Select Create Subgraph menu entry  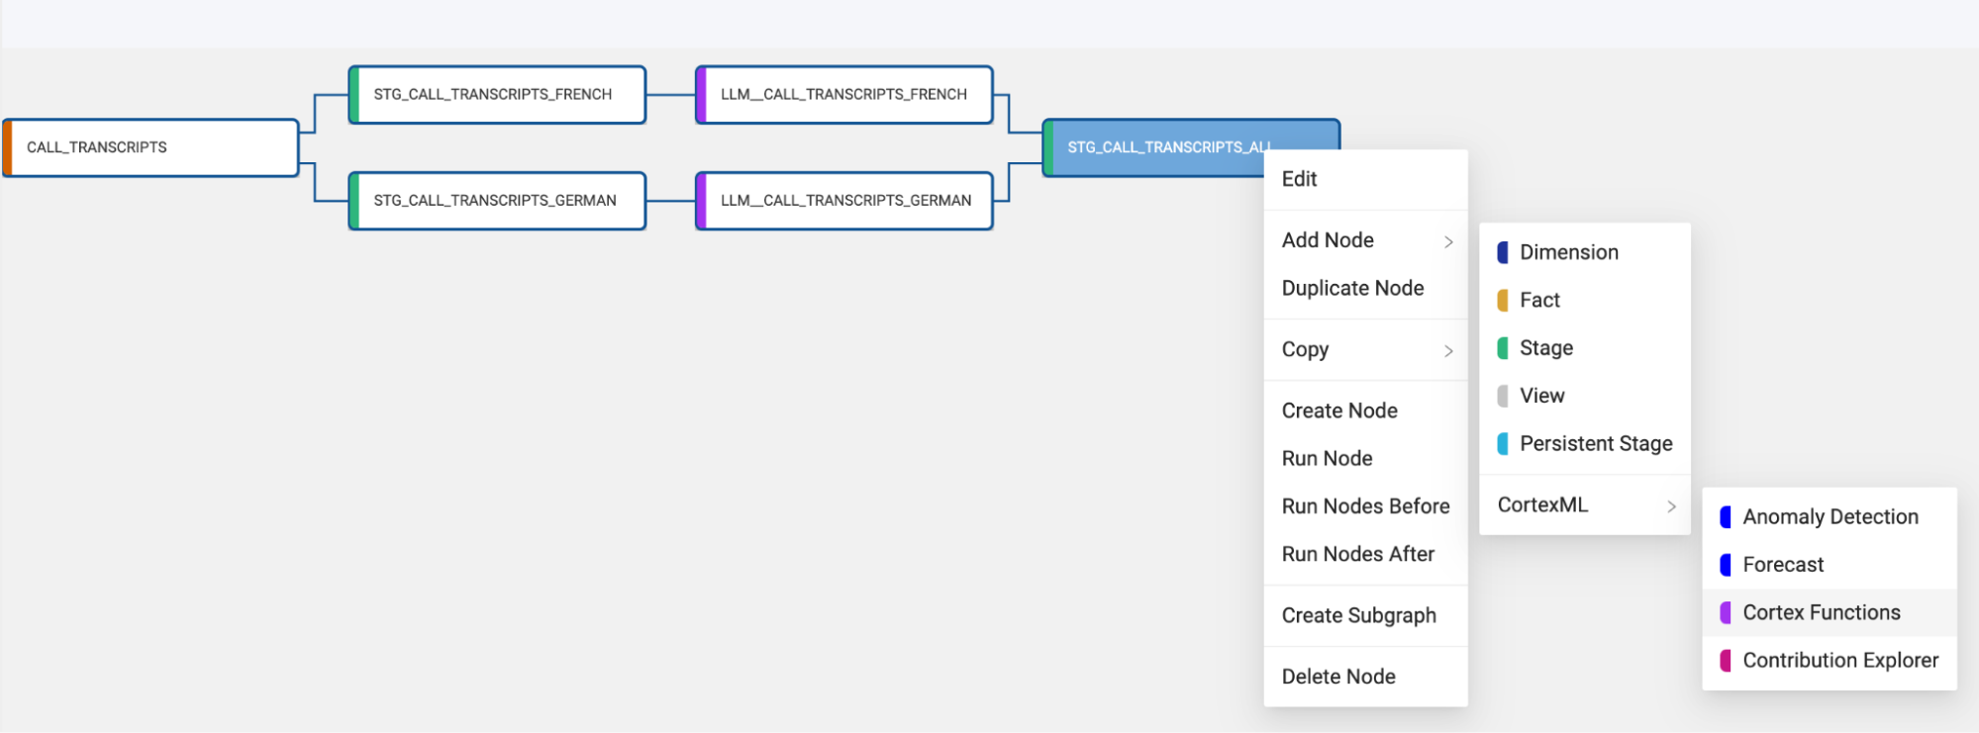coord(1358,615)
